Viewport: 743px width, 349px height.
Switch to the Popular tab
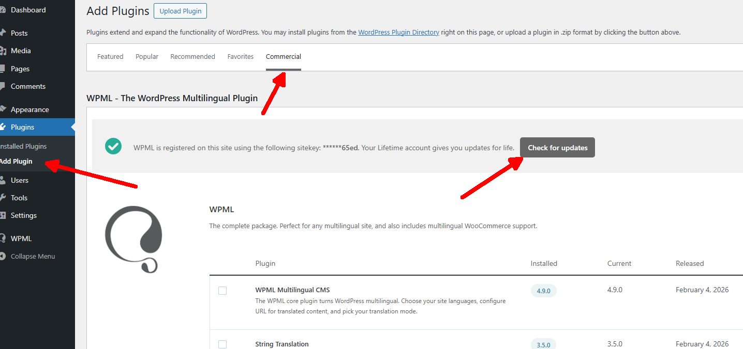147,57
